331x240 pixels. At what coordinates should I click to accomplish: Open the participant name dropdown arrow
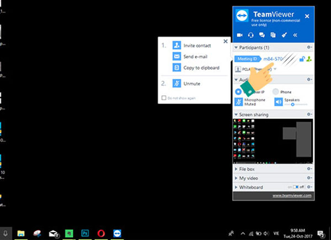(275, 69)
